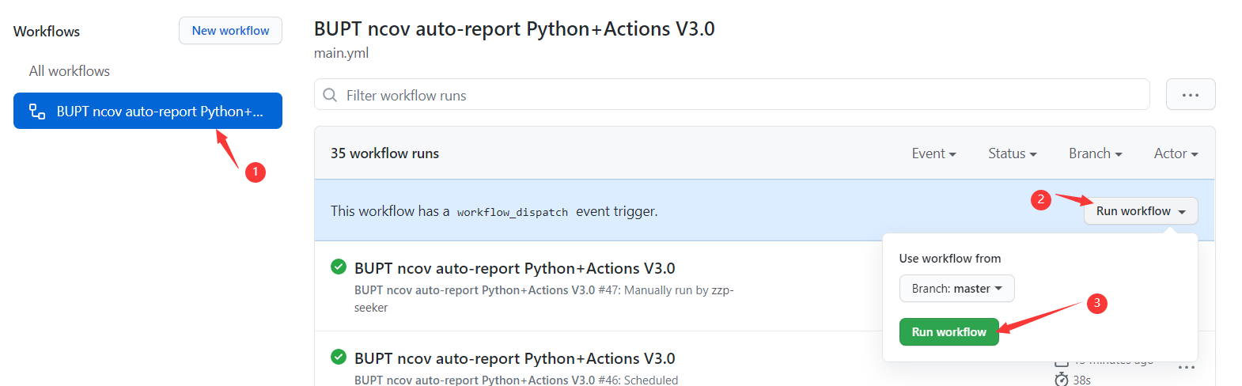The image size is (1242, 386).
Task: Expand the Status filter dropdown
Action: point(1012,153)
